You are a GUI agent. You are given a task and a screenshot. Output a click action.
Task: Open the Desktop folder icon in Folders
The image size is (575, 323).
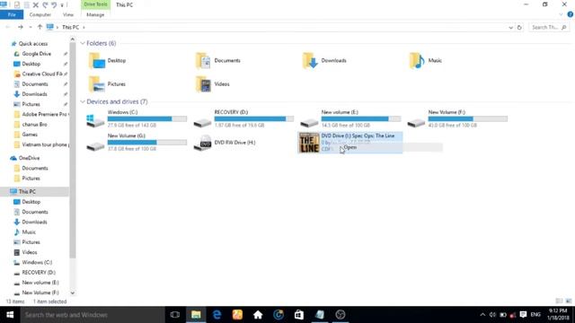point(97,61)
